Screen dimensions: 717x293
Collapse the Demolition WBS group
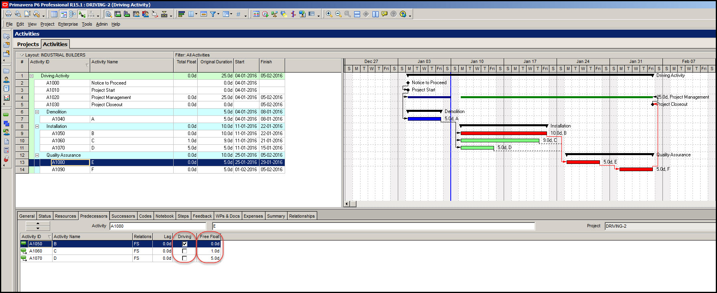(x=37, y=112)
